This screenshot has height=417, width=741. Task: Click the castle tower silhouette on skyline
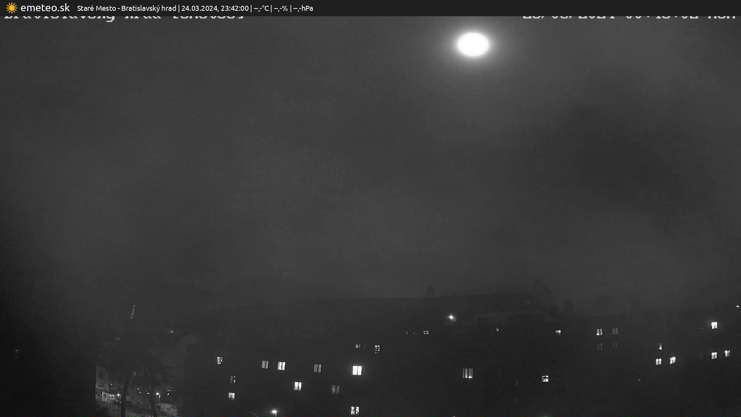430,290
